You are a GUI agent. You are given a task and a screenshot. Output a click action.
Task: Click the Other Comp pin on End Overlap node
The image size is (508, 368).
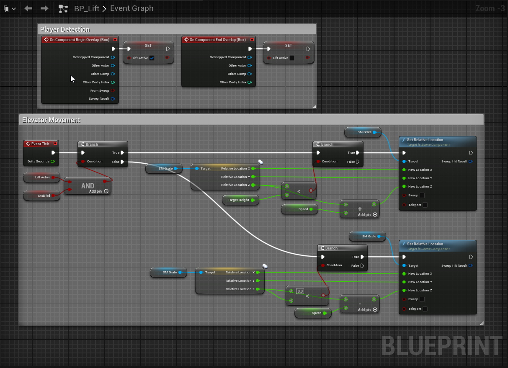[x=250, y=74]
